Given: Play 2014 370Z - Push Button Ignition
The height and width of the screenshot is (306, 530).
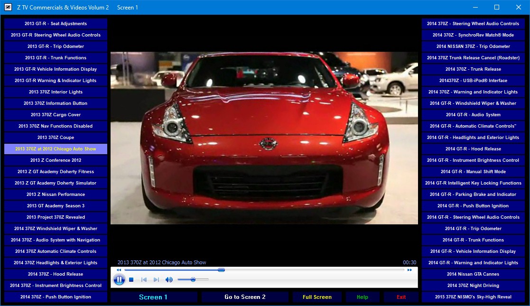Looking at the screenshot, I should point(56,297).
